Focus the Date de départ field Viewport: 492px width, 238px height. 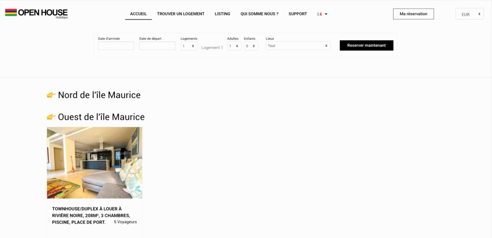(x=157, y=46)
